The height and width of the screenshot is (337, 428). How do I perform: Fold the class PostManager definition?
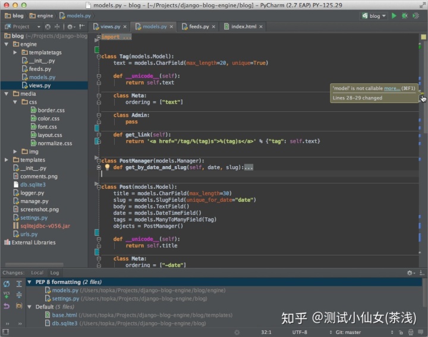point(99,161)
